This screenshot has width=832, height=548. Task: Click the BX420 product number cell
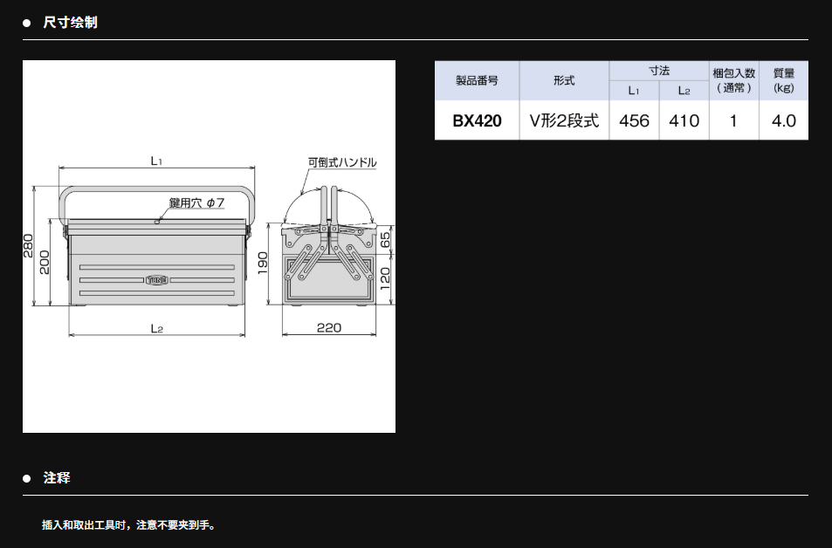[x=477, y=121]
